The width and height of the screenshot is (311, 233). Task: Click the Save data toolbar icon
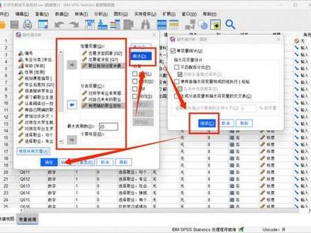(x=14, y=25)
